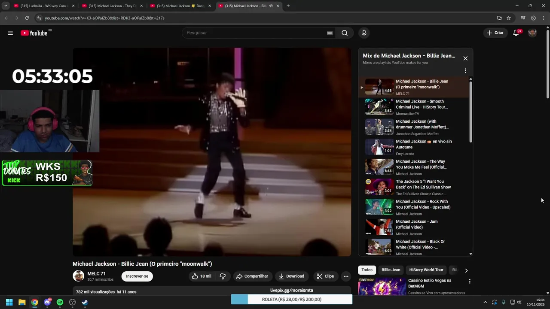Open the Mix playlist three-dot options
This screenshot has width=550, height=309.
465,71
